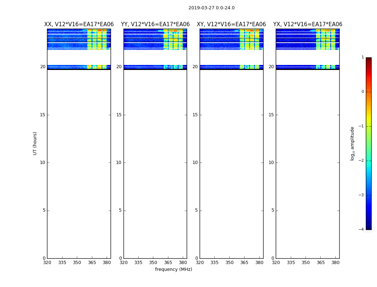377x287 pixels.
Task: Click the 'XY, V12*V16=EA17*EA06' panel title
Action: pos(231,24)
